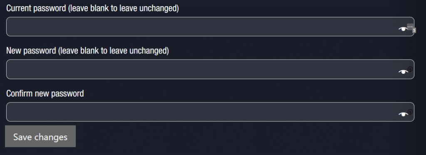Unmask Confirm new password via the white eye
This screenshot has width=426, height=155.
coord(403,114)
